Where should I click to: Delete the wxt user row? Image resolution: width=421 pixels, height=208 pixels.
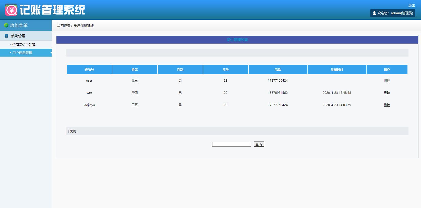click(387, 93)
